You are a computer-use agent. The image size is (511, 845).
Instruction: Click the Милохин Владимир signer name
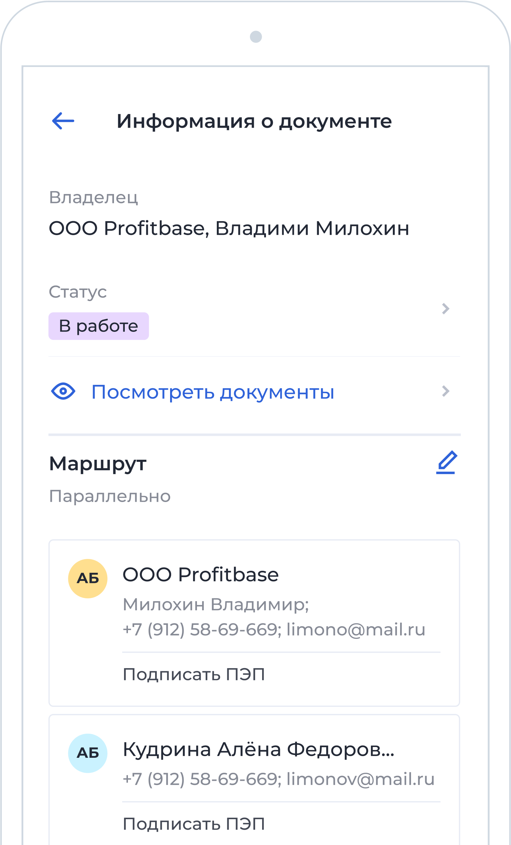pyautogui.click(x=216, y=604)
